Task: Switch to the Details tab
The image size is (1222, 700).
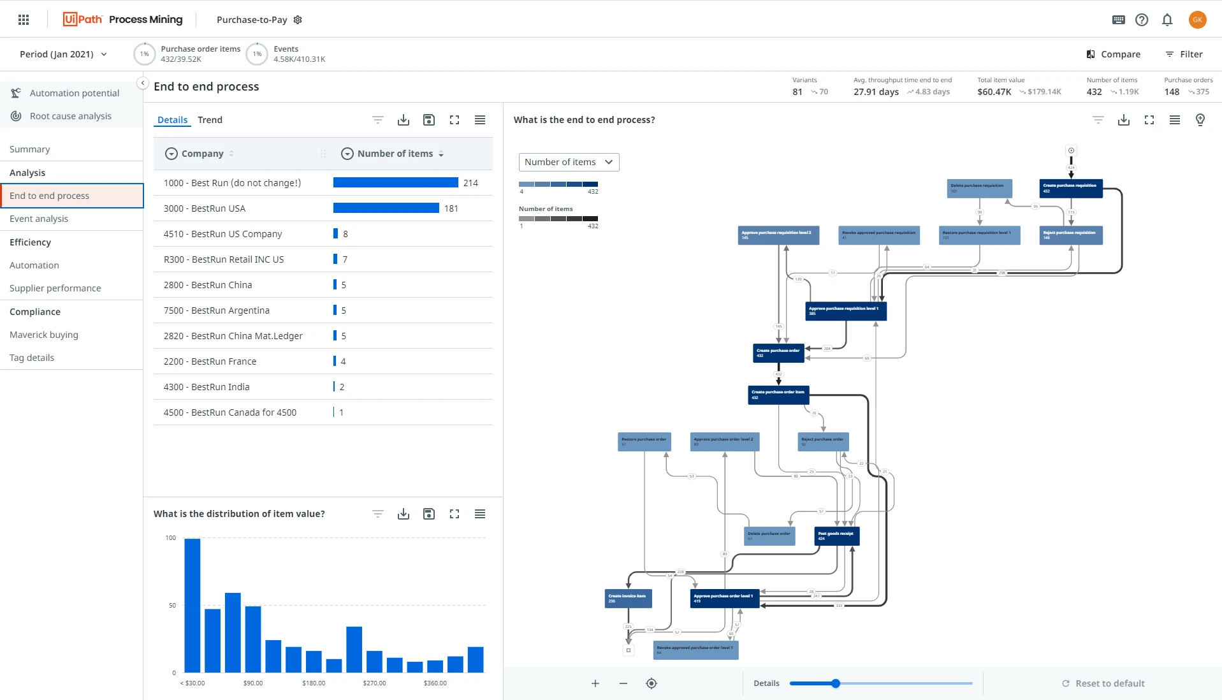Action: (172, 120)
